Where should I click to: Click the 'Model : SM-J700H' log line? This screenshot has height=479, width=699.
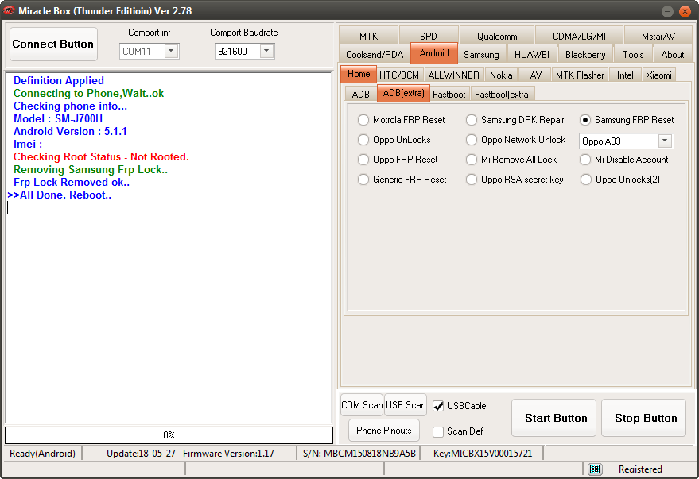(58, 119)
